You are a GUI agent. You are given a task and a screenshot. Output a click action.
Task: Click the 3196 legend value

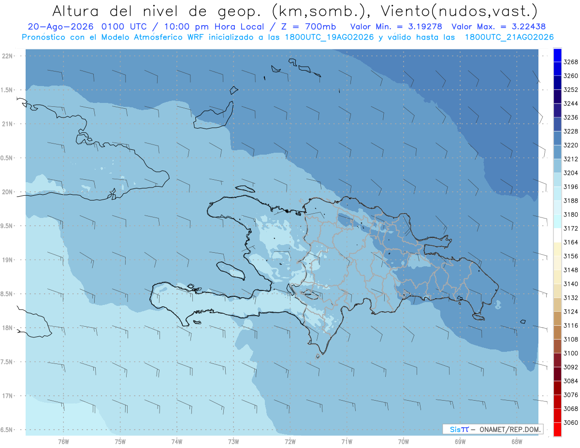tap(571, 187)
